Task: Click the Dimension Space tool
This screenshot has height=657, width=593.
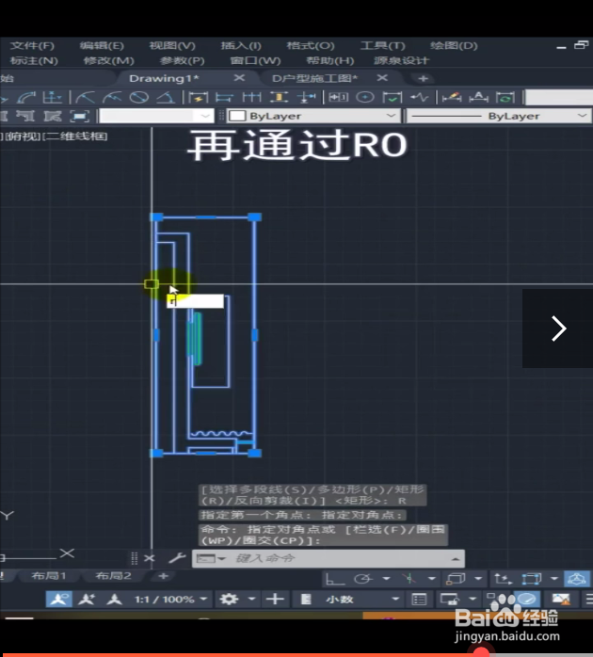Action: [x=280, y=97]
